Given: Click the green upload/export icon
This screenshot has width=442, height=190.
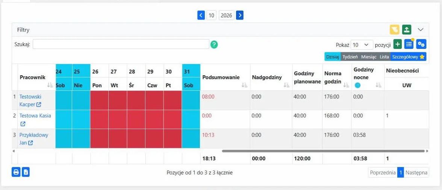Looking at the screenshot, I should coord(407,29).
